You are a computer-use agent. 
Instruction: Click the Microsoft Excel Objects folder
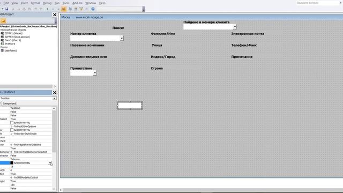tap(13, 30)
